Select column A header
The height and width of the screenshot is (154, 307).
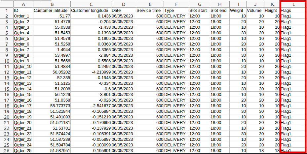coord(23,4)
